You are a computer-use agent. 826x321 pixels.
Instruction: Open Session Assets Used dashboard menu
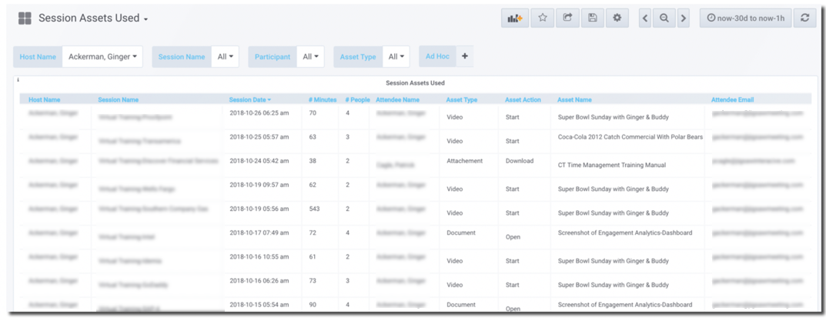click(93, 18)
